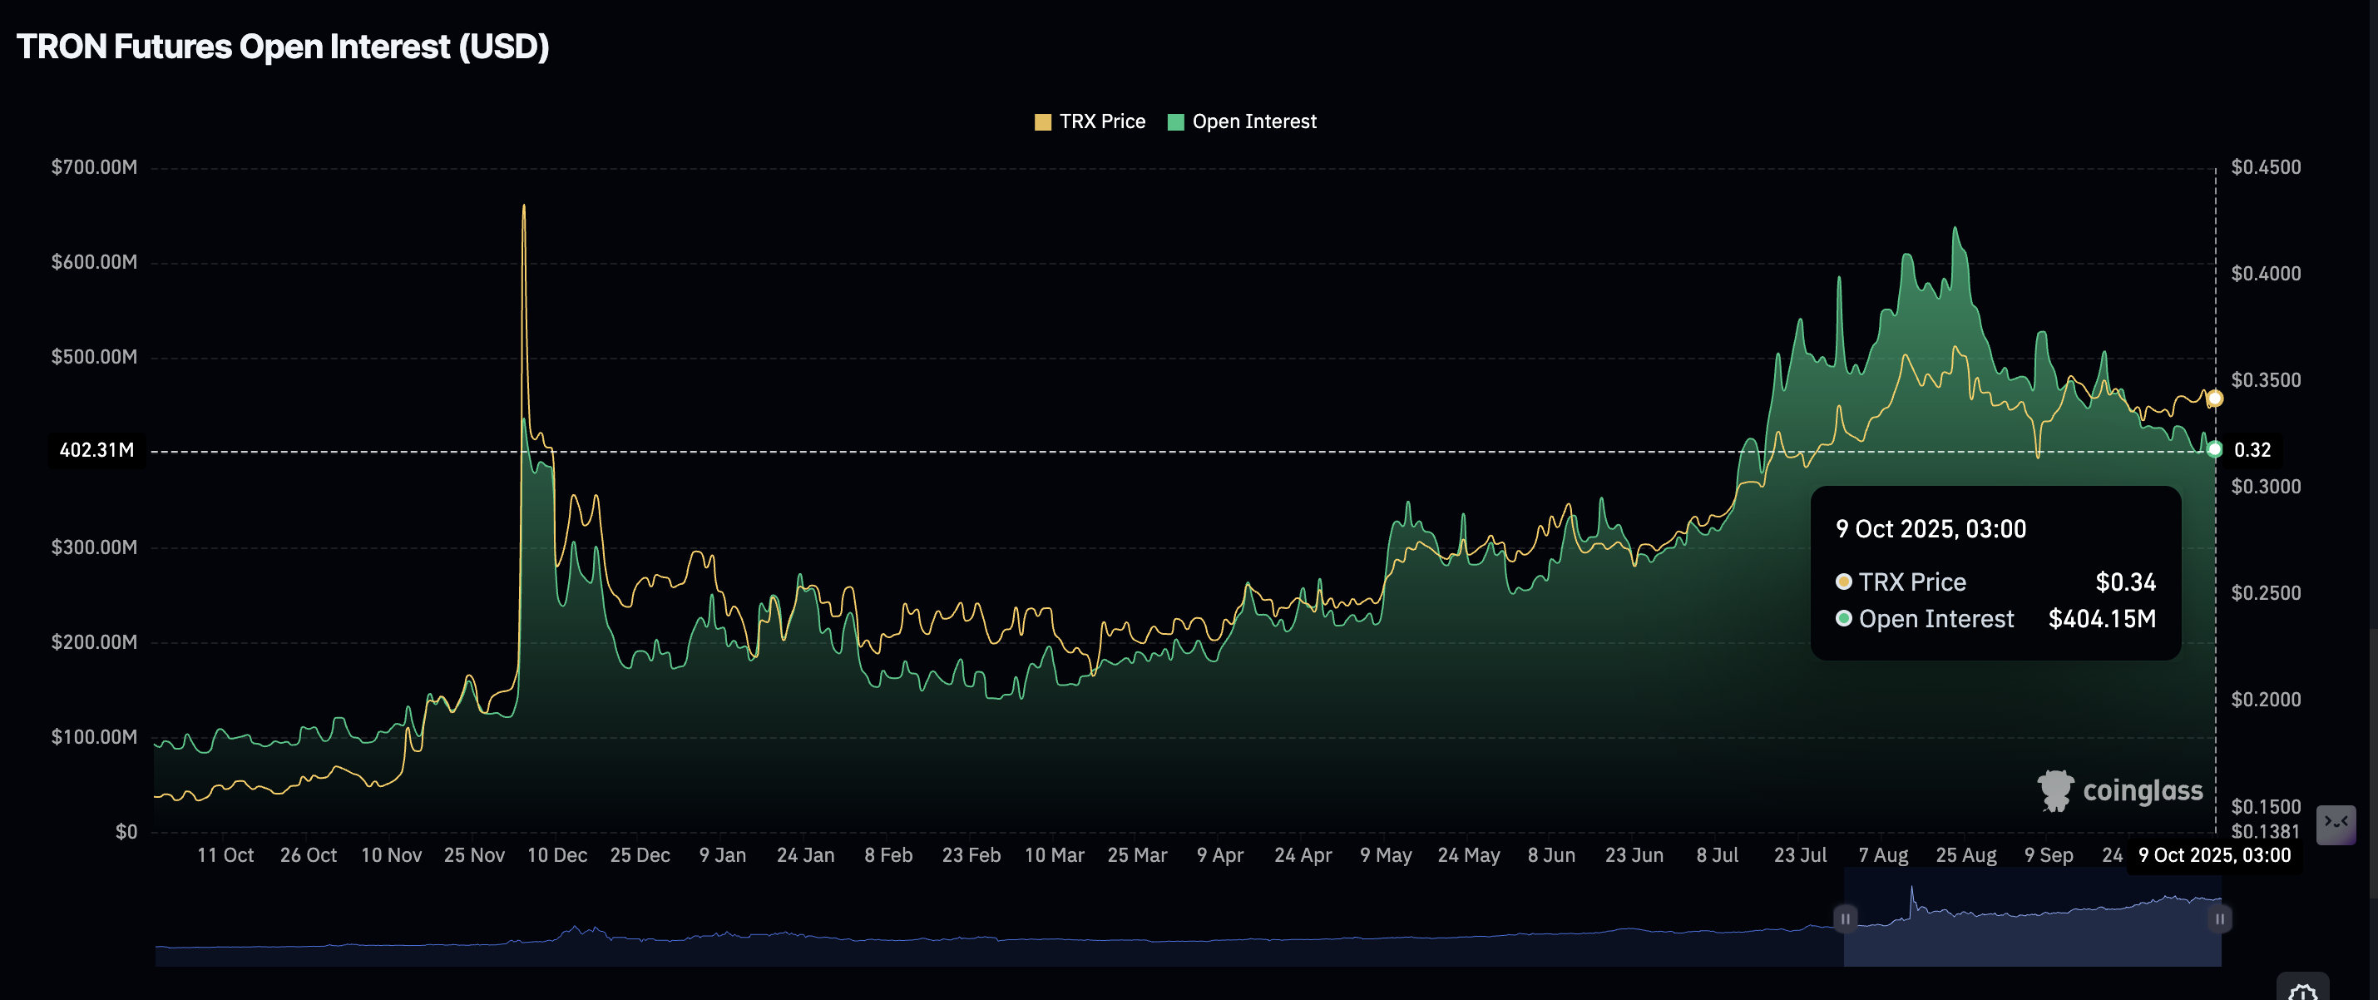Click the yellow TRX price endpoint dot
The width and height of the screenshot is (2378, 1000).
[2213, 399]
